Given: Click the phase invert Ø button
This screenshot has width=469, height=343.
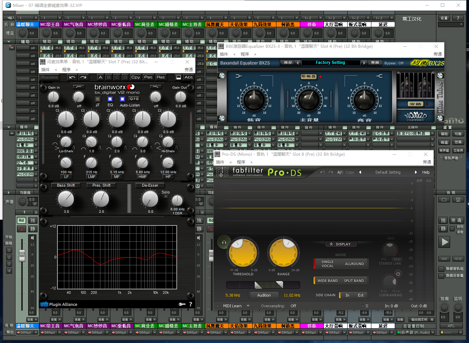Looking at the screenshot, I should (x=98, y=99).
